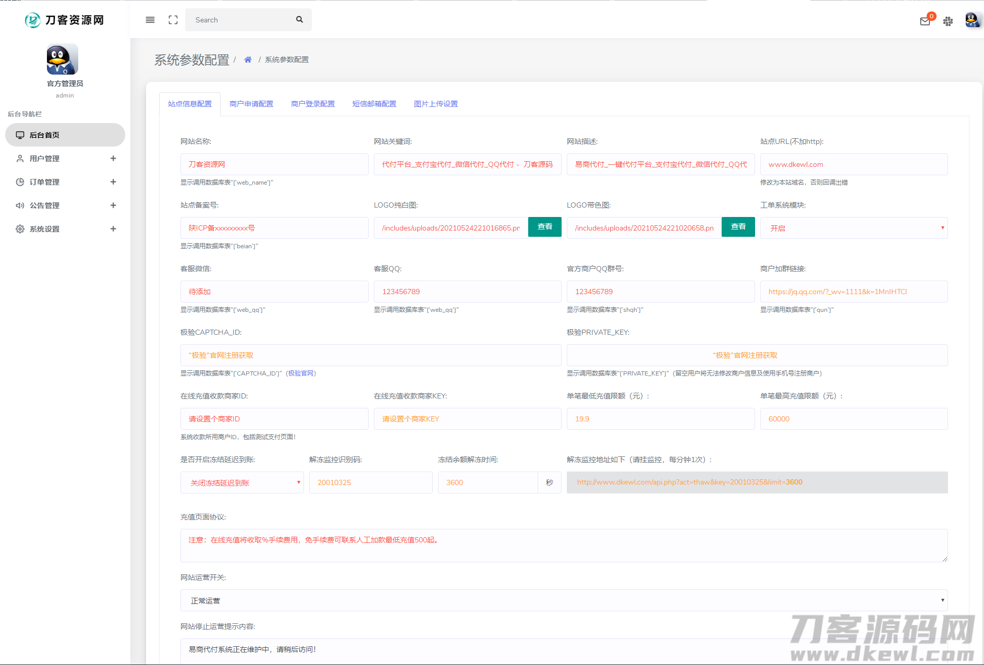Screen dimensions: 984x665
Task: Open the 工单系统模块 dropdown
Action: point(853,228)
